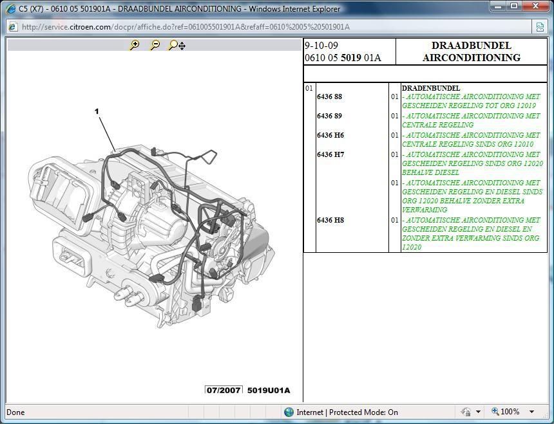Click part number 6436 H6

330,136
